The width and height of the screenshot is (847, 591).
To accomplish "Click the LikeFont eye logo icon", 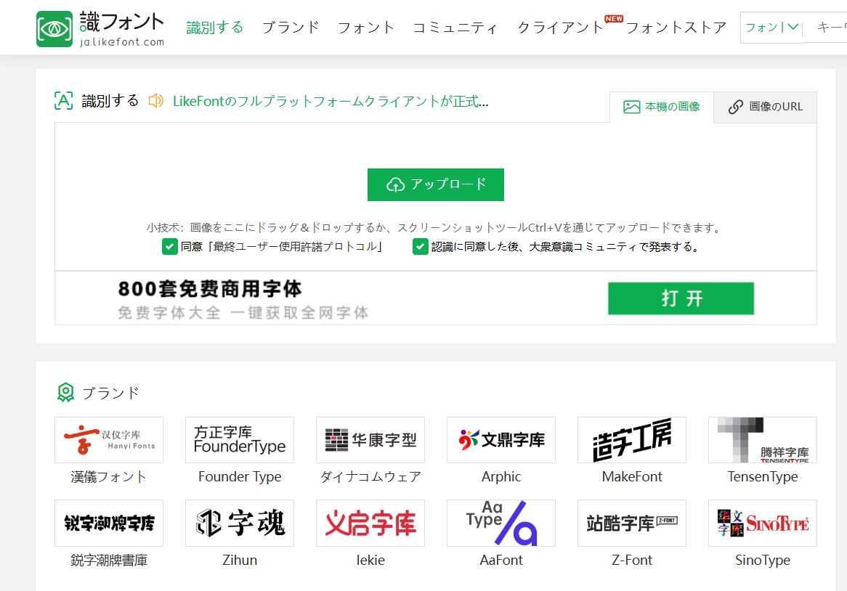I will tap(54, 29).
